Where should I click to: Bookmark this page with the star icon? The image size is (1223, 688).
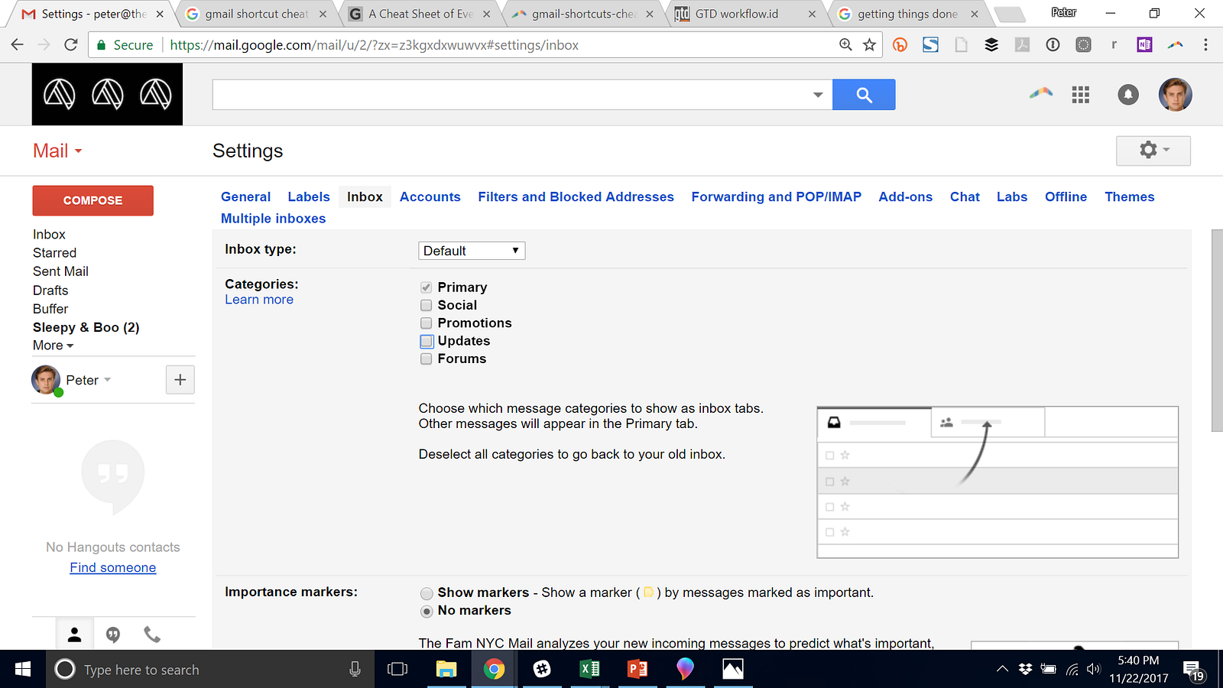pos(869,45)
